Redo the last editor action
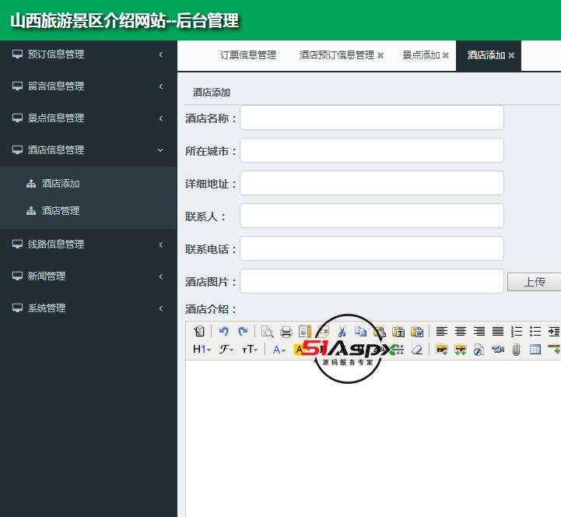The height and width of the screenshot is (517, 561). (243, 331)
